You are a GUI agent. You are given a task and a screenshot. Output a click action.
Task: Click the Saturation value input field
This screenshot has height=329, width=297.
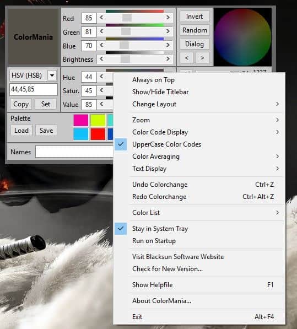(x=89, y=91)
